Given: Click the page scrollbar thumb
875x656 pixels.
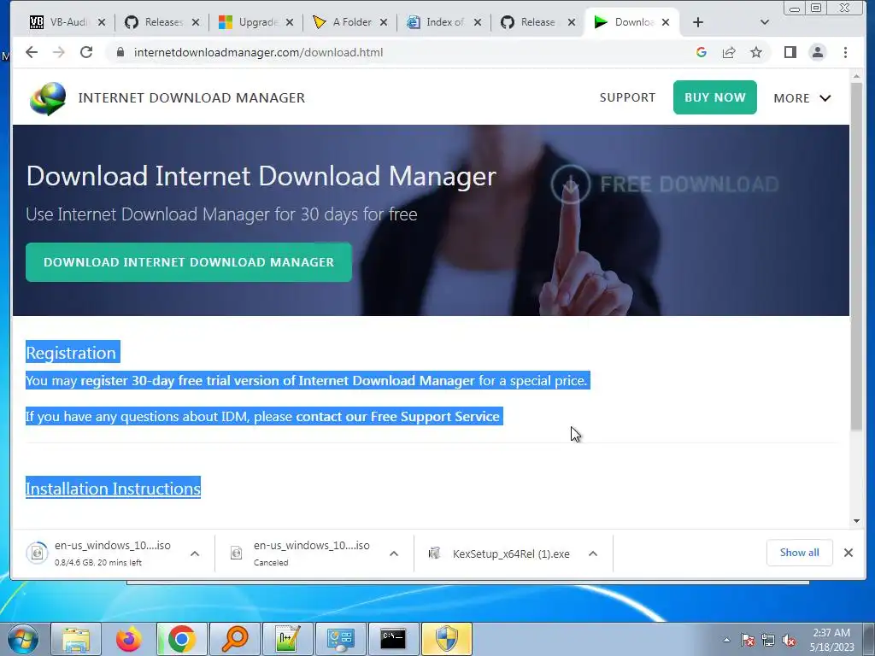Looking at the screenshot, I should (x=856, y=256).
